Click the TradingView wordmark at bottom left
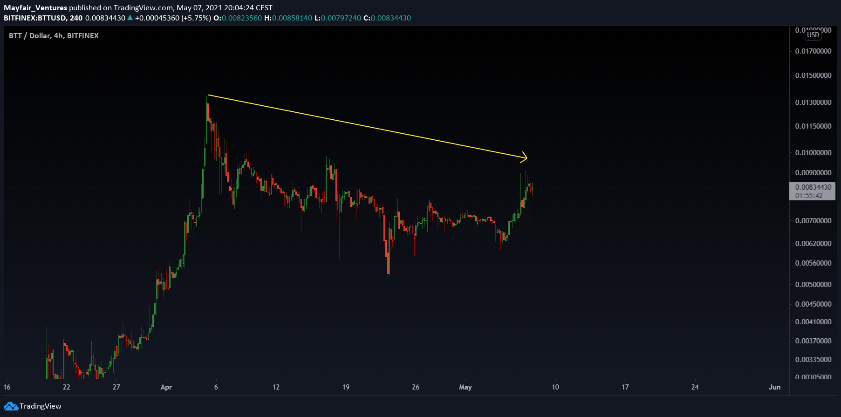The width and height of the screenshot is (841, 417). coord(41,406)
